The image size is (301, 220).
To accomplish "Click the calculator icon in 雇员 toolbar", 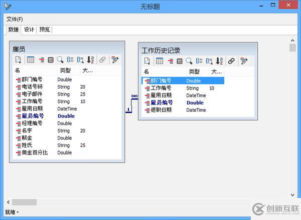I will (51, 60).
